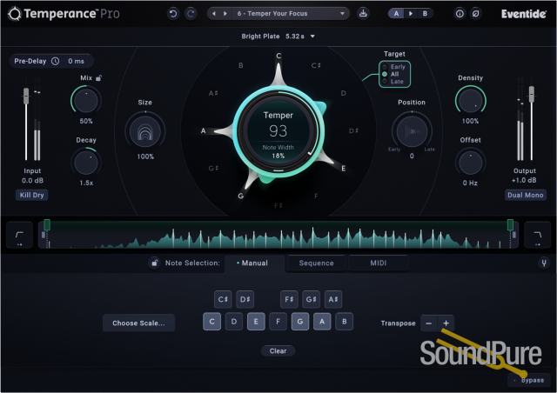Click the Dual Mono button

(526, 195)
